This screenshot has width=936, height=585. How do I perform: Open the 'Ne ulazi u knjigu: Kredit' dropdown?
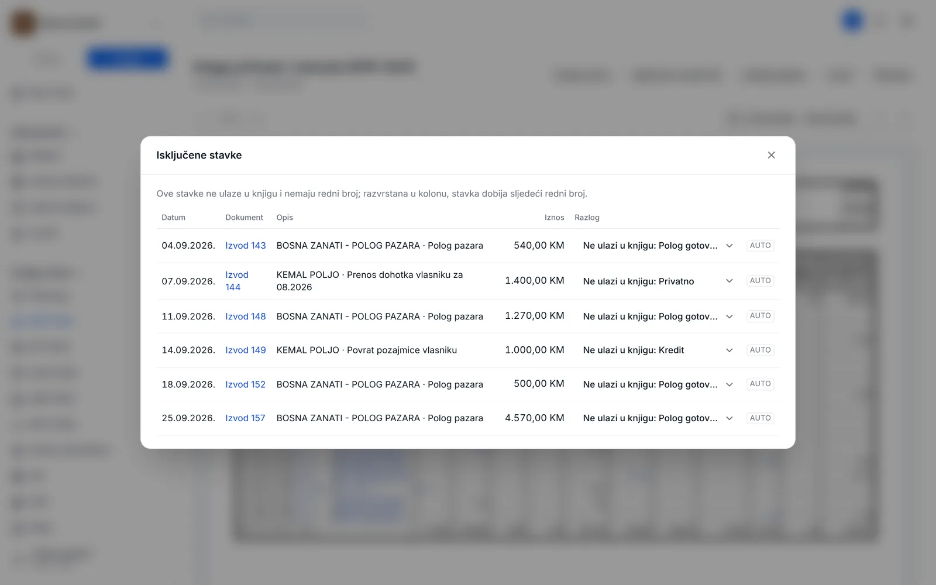pos(658,350)
